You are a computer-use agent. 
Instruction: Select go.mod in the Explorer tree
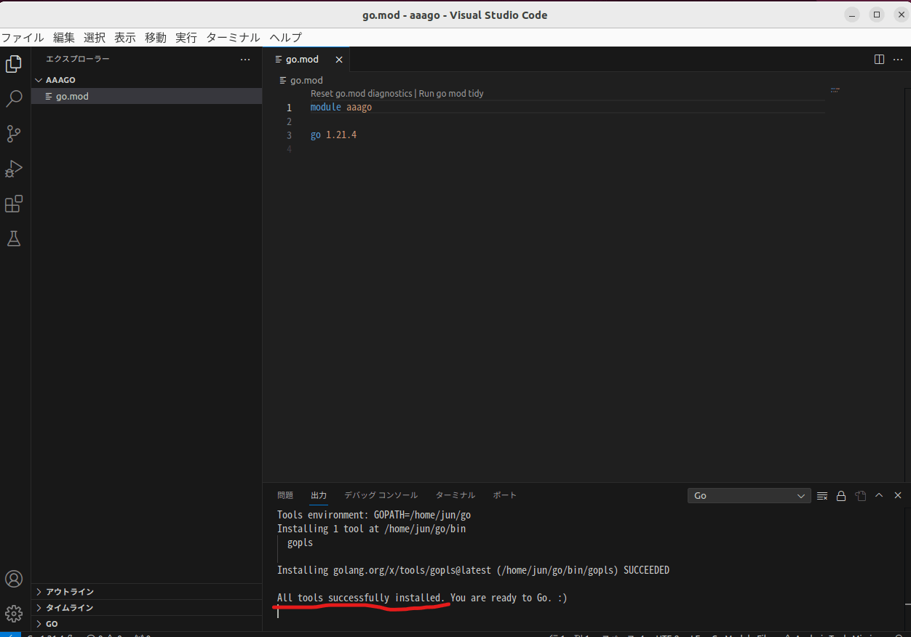click(x=146, y=96)
